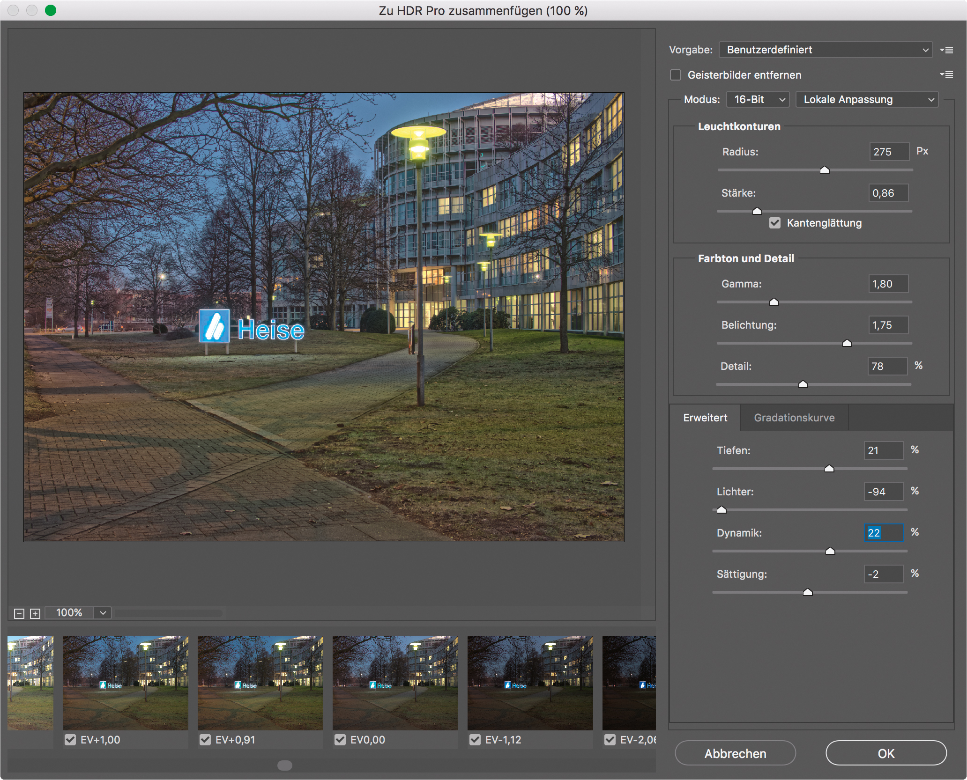Deselect the EV+1,00 source image checkbox
The width and height of the screenshot is (967, 780).
tap(70, 740)
